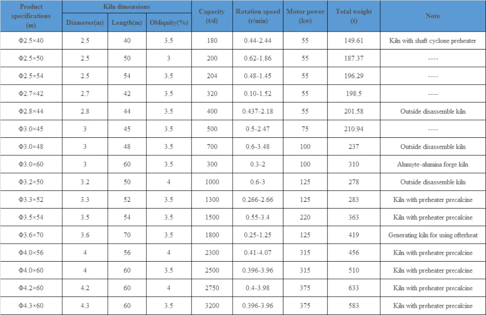Image resolution: width=486 pixels, height=315 pixels.
Task: Click the Product specifications header cell
Action: pos(31,16)
